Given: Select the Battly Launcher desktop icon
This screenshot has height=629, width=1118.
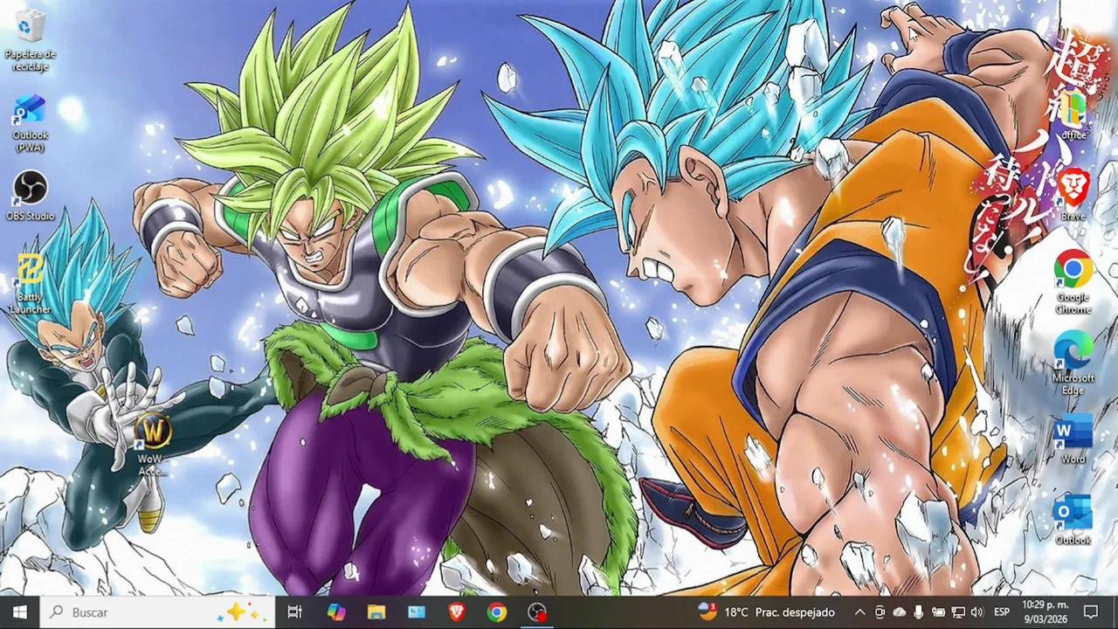Looking at the screenshot, I should (x=30, y=283).
